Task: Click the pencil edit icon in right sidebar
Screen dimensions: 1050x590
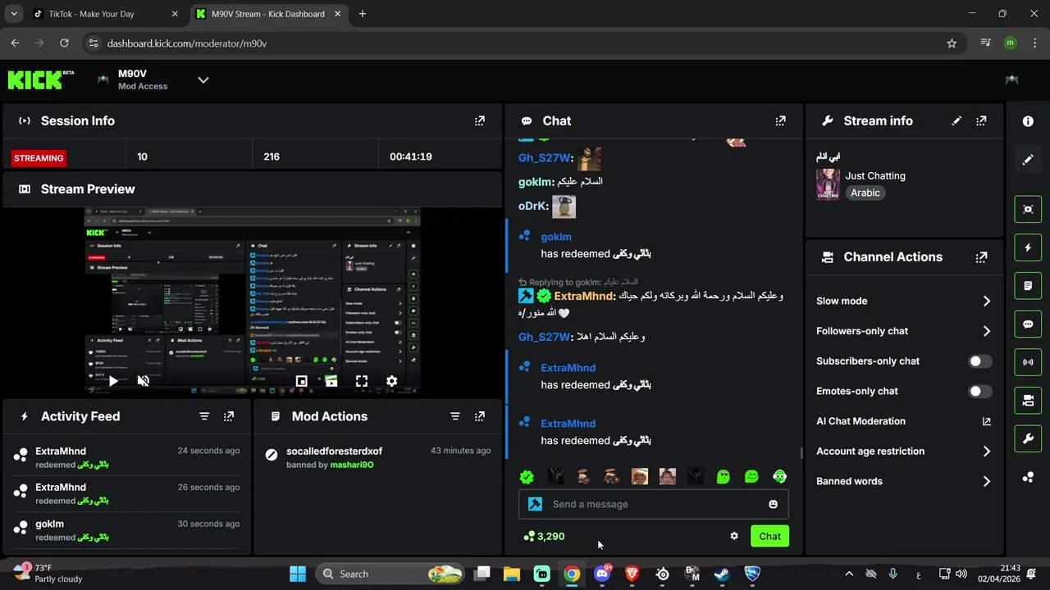Action: (1028, 160)
